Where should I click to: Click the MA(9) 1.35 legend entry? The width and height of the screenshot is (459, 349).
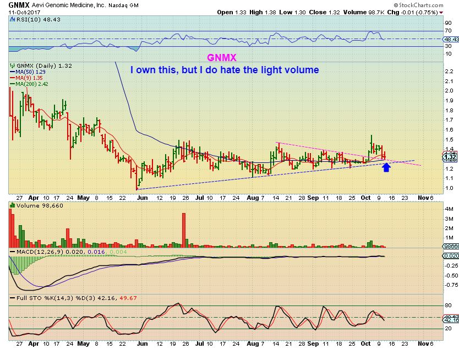pyautogui.click(x=29, y=78)
